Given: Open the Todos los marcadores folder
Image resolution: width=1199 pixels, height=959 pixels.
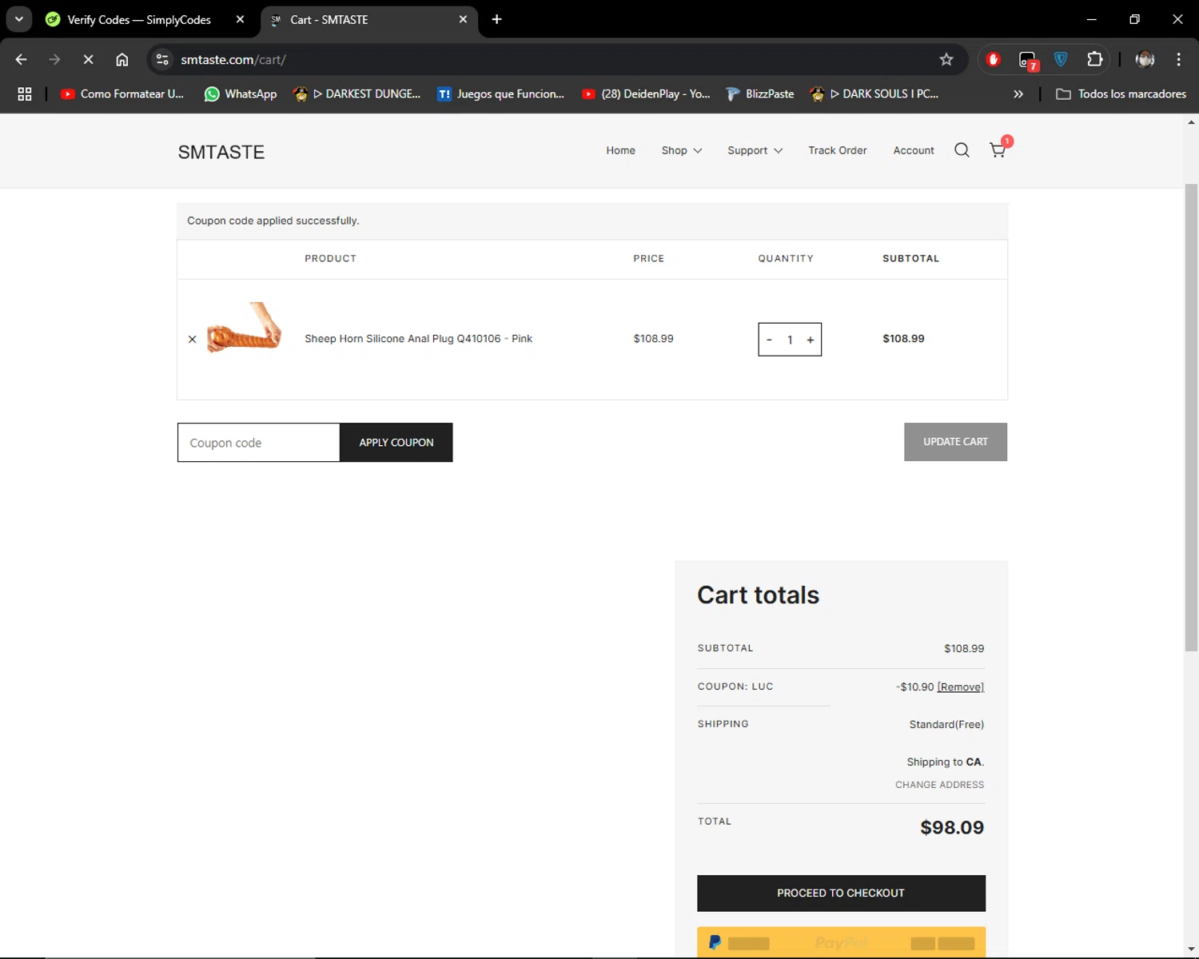Looking at the screenshot, I should (x=1121, y=94).
